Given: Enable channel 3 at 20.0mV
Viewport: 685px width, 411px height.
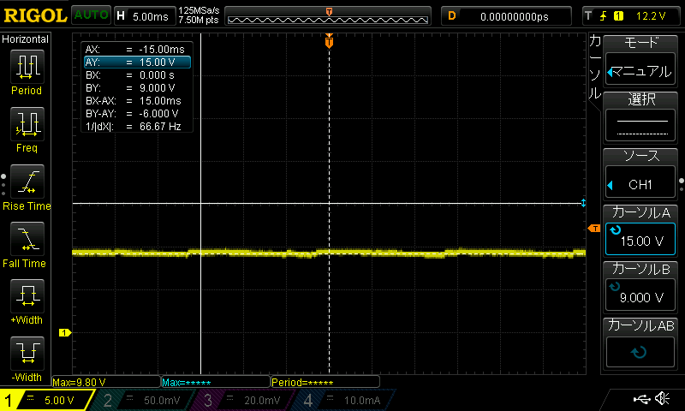Looking at the screenshot, I should (247, 400).
